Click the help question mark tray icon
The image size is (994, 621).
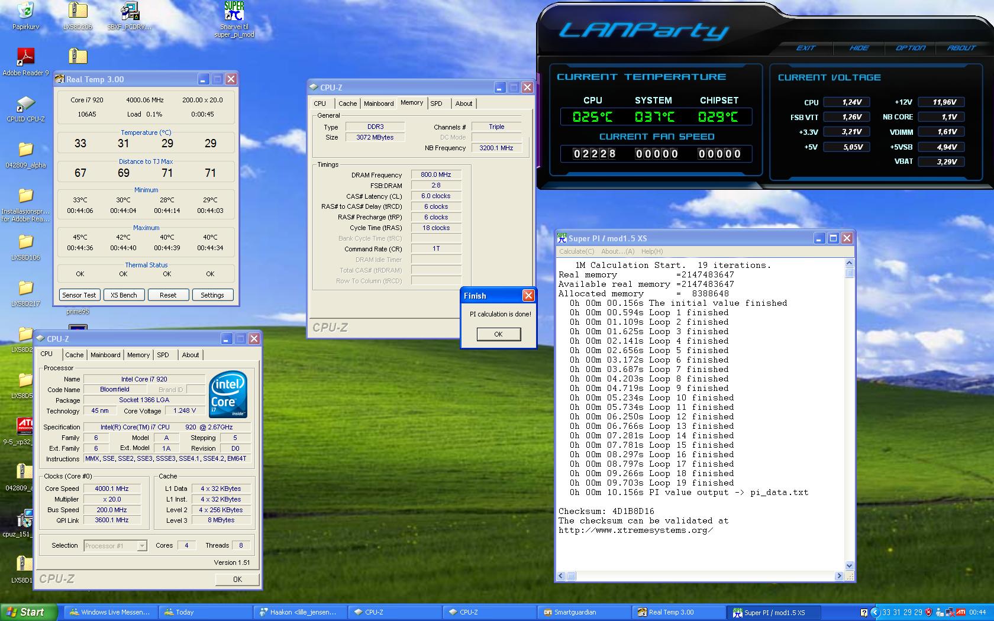tap(864, 612)
